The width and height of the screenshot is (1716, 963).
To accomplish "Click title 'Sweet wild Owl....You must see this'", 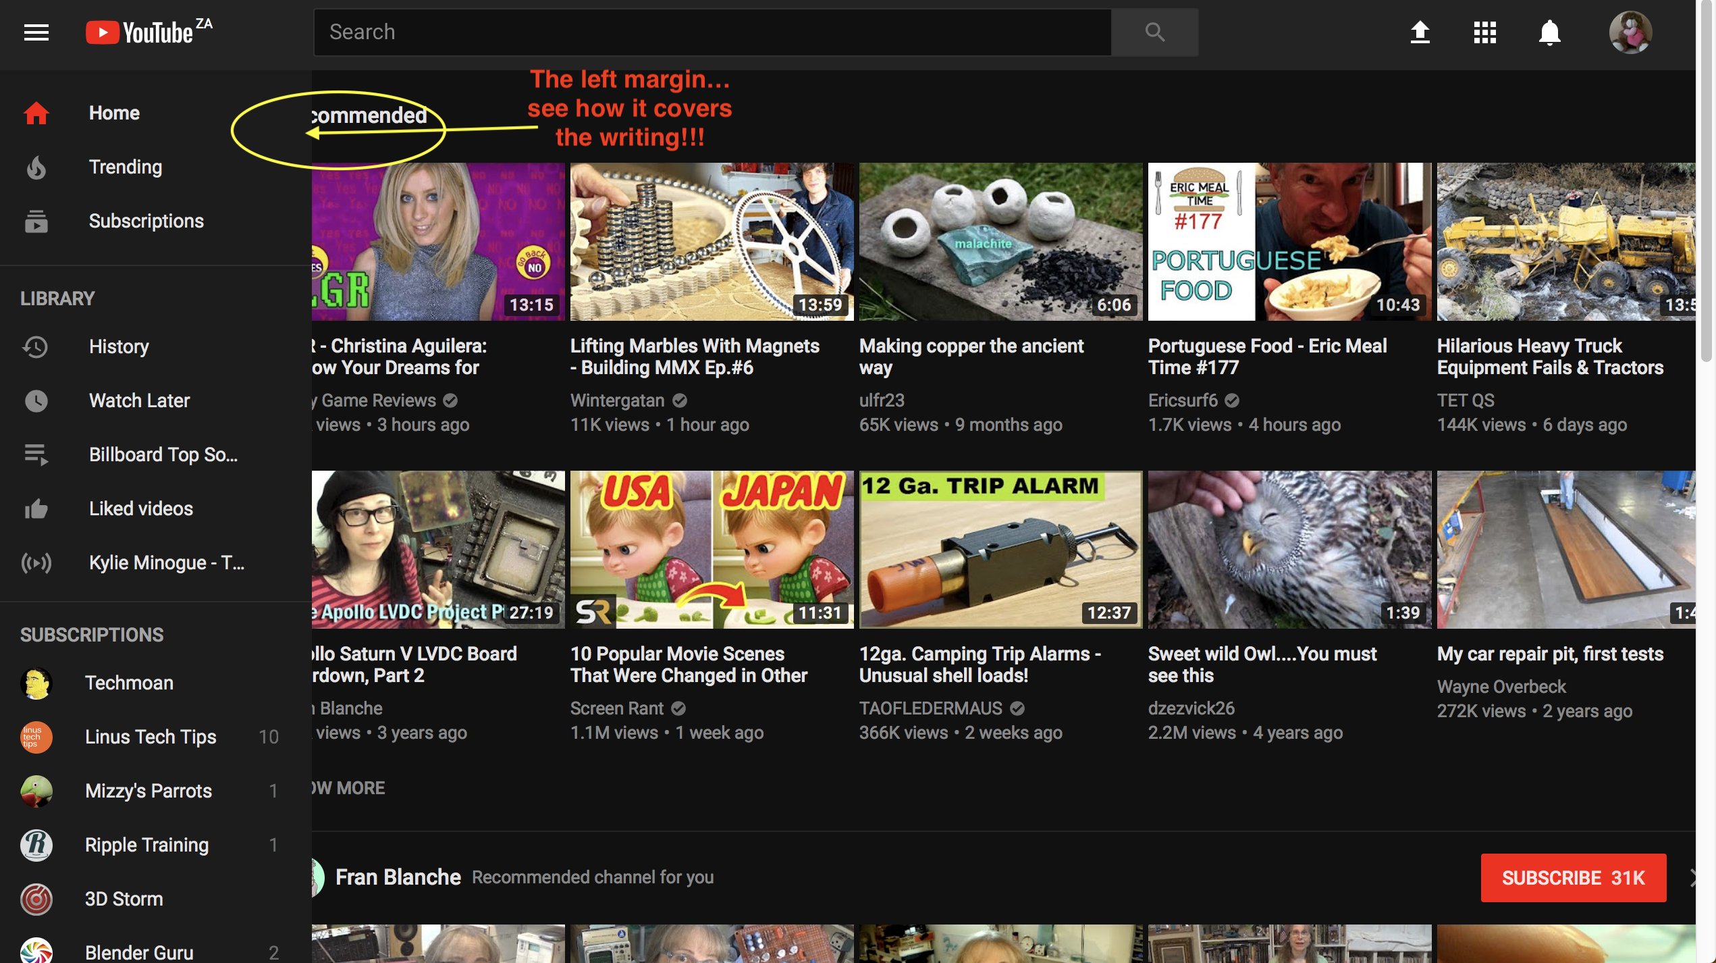I will [1262, 665].
